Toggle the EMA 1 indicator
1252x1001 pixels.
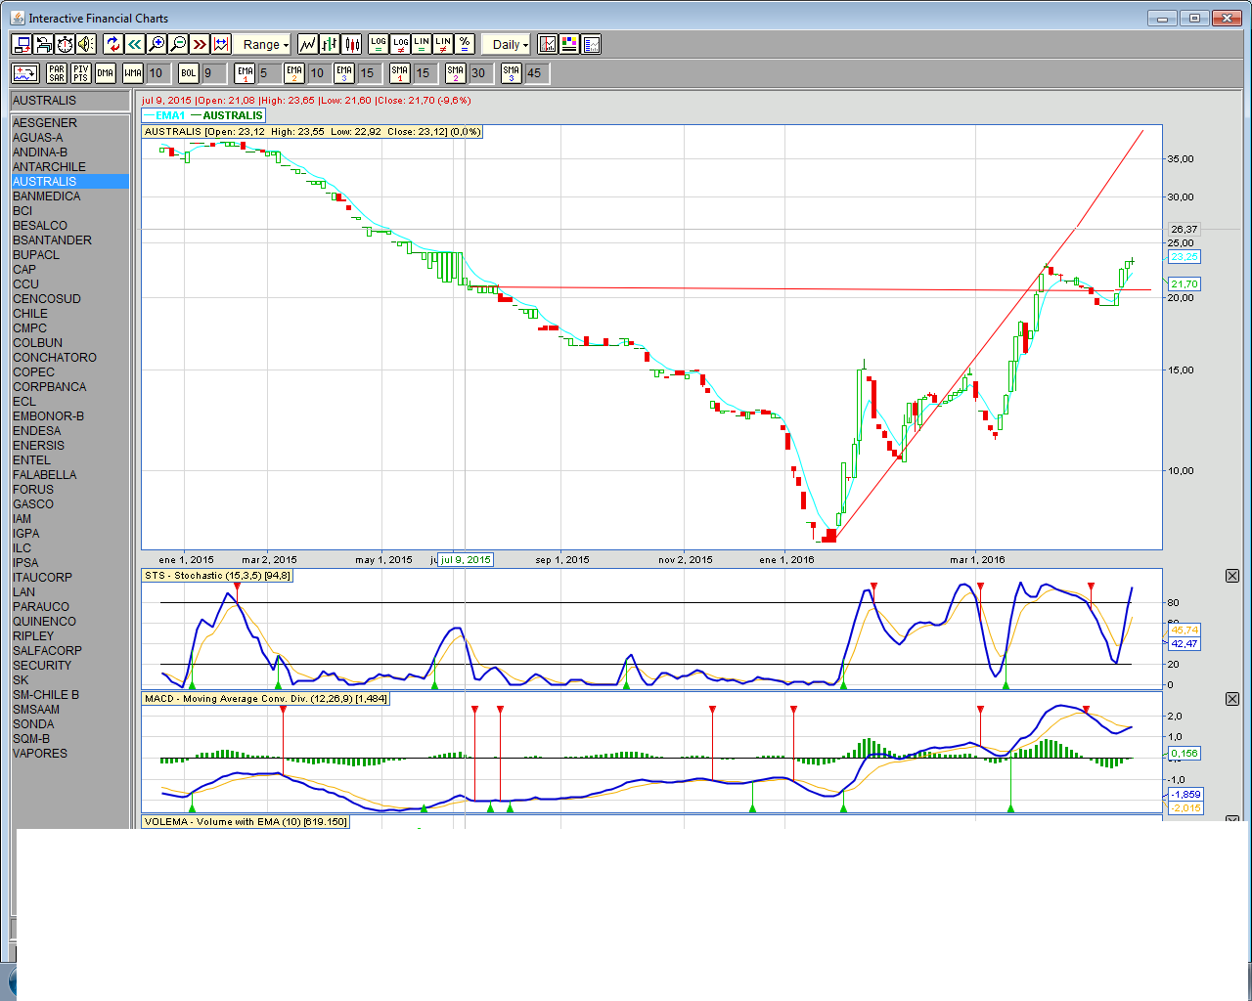pyautogui.click(x=245, y=73)
